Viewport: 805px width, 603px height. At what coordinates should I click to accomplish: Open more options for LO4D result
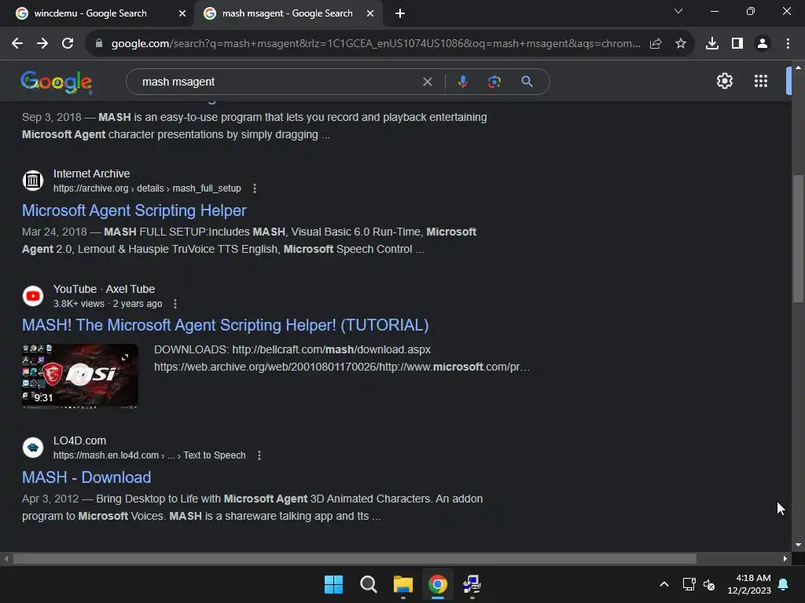click(259, 455)
